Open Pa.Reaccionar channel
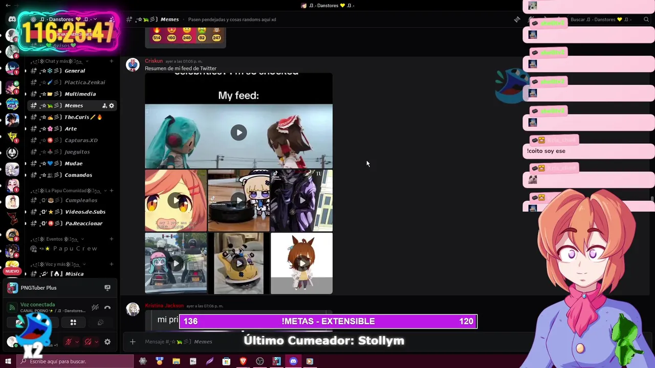The width and height of the screenshot is (655, 368). (72, 224)
